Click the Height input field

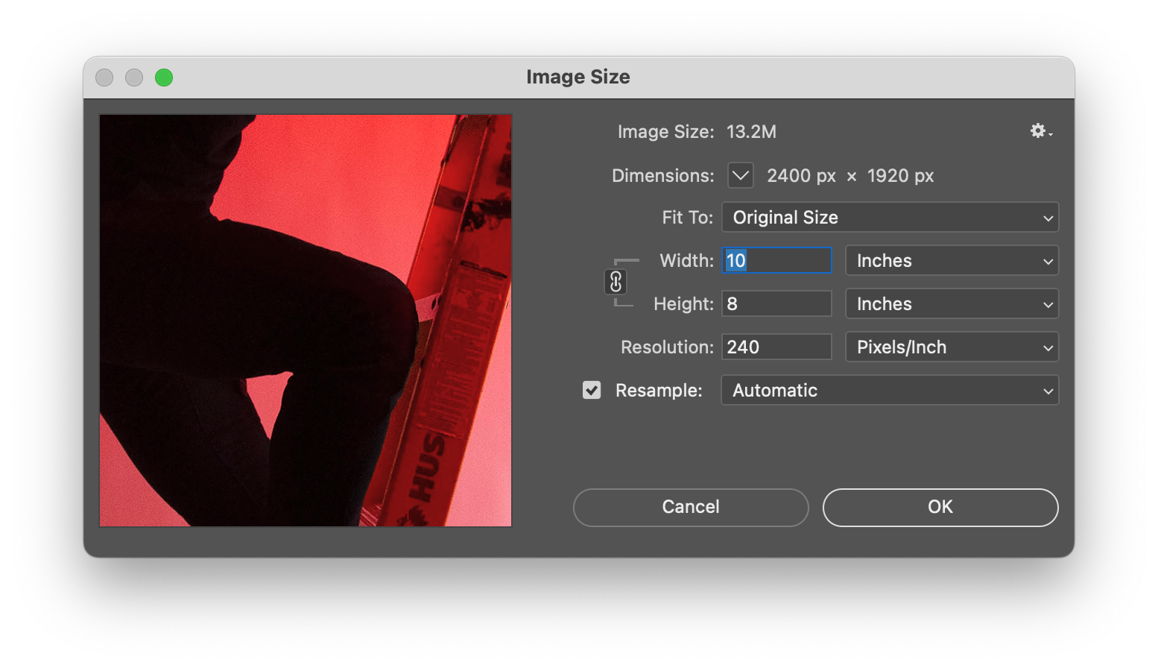click(776, 303)
